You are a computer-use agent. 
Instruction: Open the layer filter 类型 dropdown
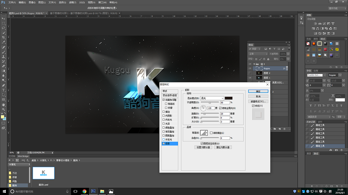tap(255, 49)
